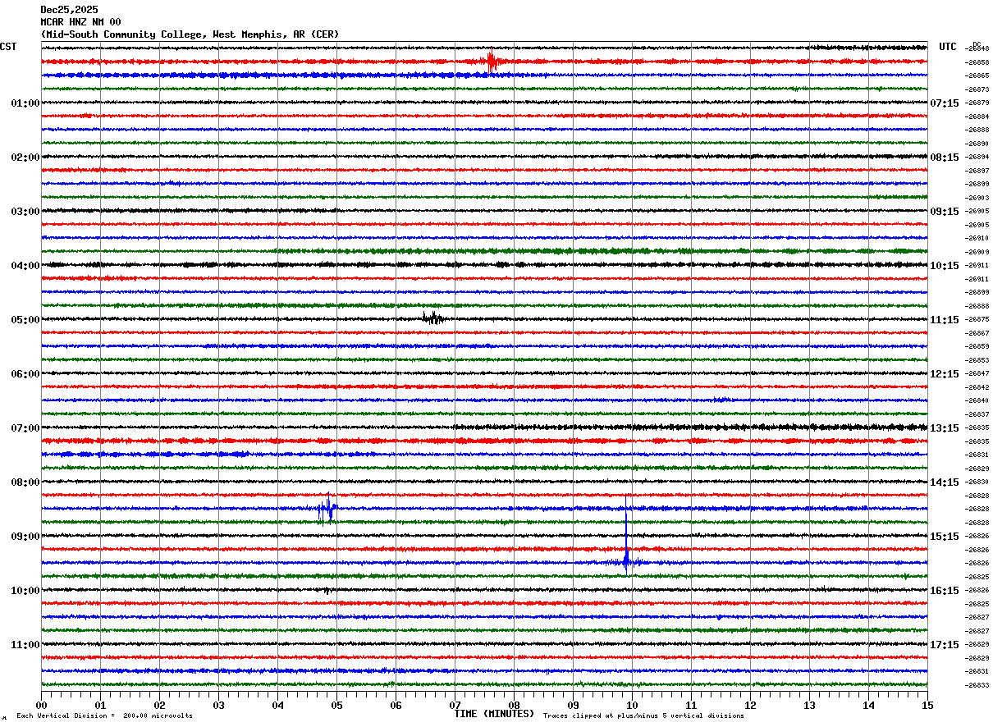Screen dimensions: 993x727
Task: Click minute tick label 07 on x-axis
Action: pyautogui.click(x=455, y=705)
